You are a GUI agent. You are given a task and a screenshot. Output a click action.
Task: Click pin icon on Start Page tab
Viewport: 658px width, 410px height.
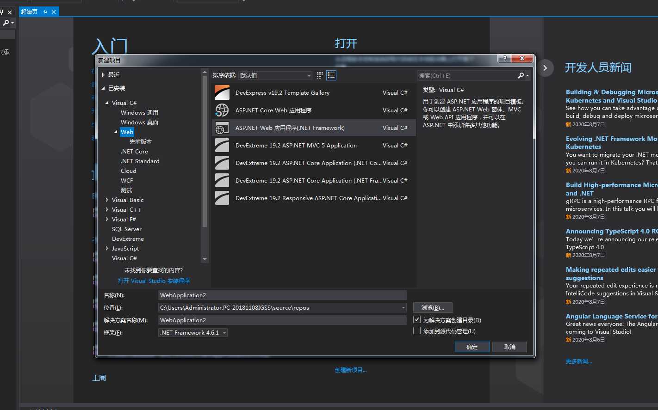tap(45, 12)
